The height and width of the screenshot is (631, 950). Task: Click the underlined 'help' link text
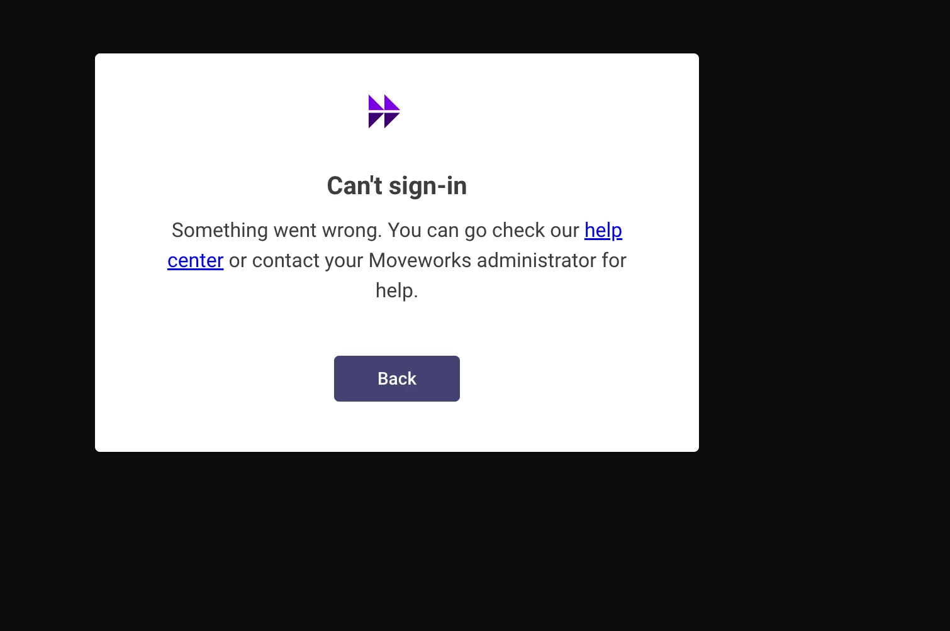(x=603, y=231)
